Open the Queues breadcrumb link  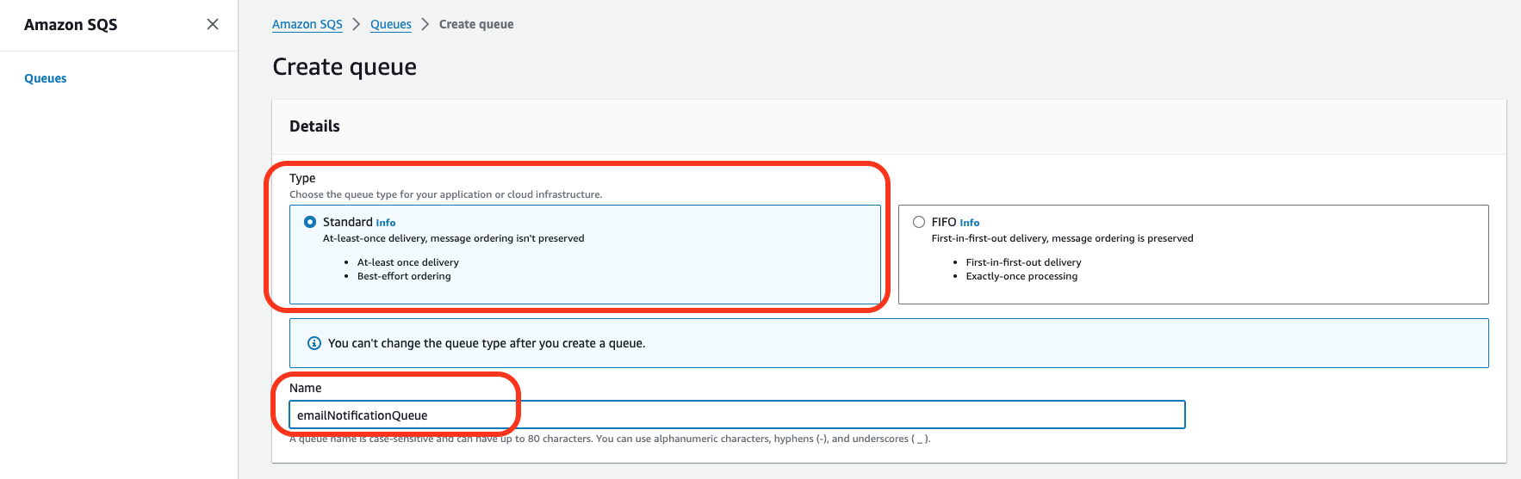coord(391,24)
